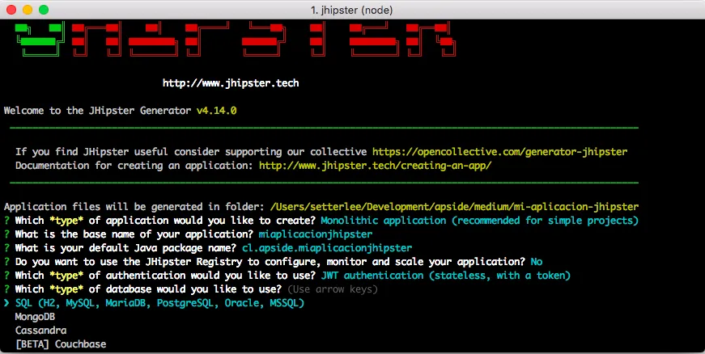Select the [BETA] Couchbase option
Image resolution: width=705 pixels, height=354 pixels.
(61, 344)
